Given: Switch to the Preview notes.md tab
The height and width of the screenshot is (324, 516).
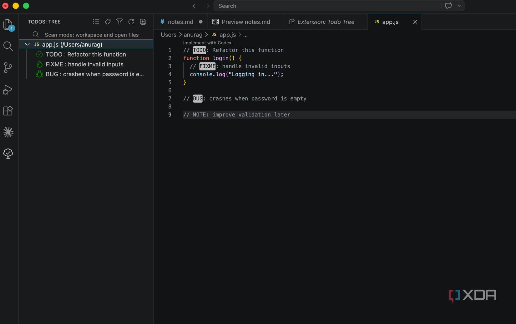Looking at the screenshot, I should pos(246,22).
